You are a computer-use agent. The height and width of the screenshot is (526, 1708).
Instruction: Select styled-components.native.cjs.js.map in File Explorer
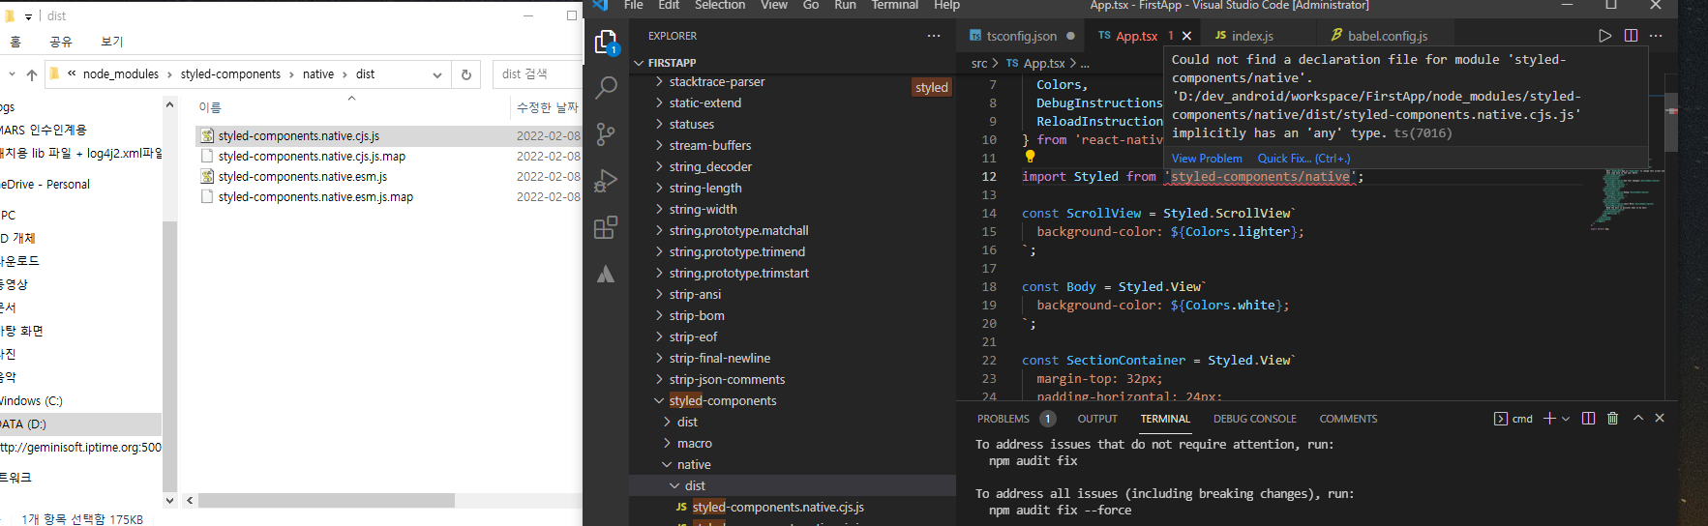312,157
